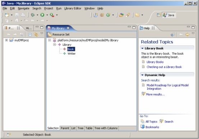Open Checking out a Library Book link
Viewport: 199px width, 139px height.
coord(164,67)
